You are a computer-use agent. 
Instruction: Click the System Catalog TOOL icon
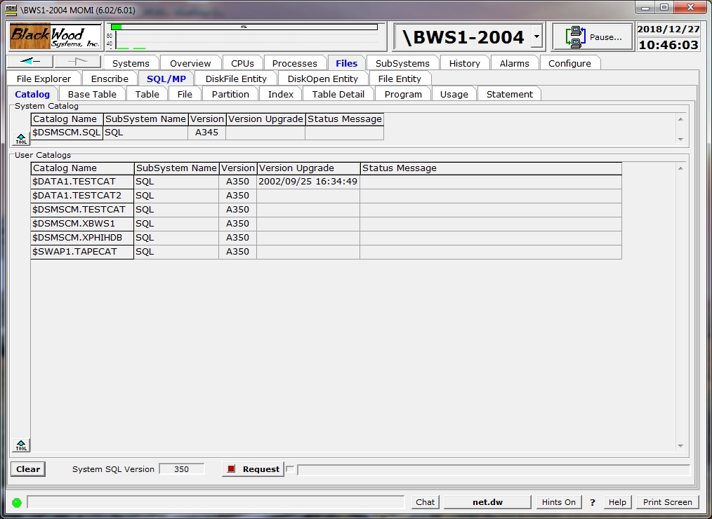21,138
